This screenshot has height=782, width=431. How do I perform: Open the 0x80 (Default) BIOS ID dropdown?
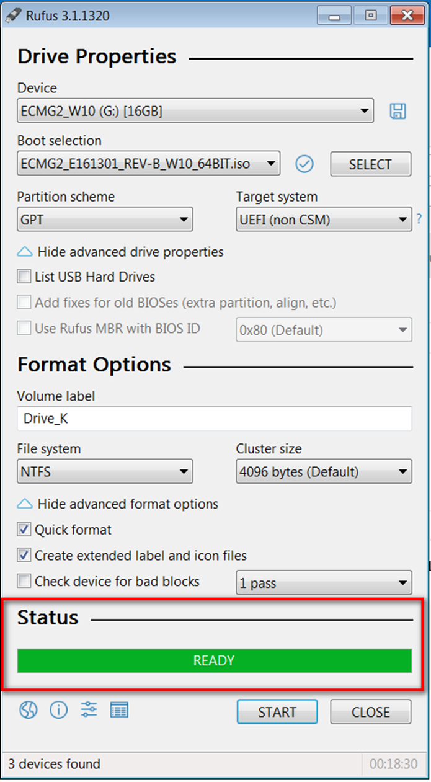[x=324, y=329]
